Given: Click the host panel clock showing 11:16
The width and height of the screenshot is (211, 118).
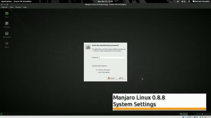Looking at the screenshot, I should (x=105, y=1).
